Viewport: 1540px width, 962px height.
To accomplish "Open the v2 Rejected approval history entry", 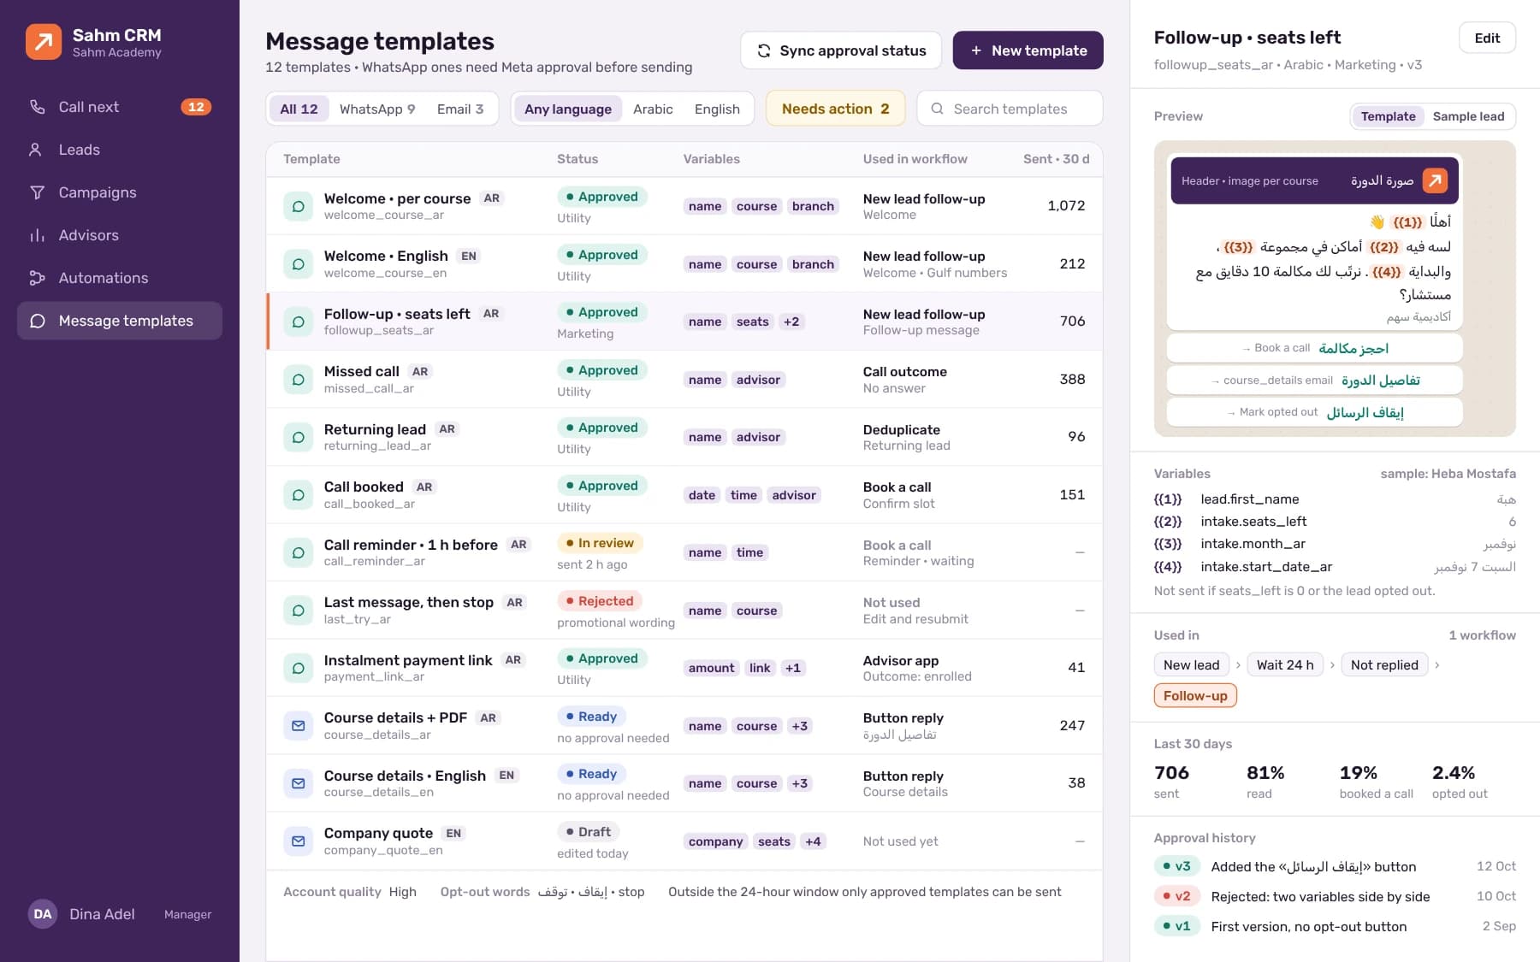I will click(1335, 896).
